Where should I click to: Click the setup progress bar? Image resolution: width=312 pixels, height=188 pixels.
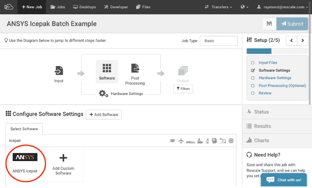pyautogui.click(x=277, y=51)
